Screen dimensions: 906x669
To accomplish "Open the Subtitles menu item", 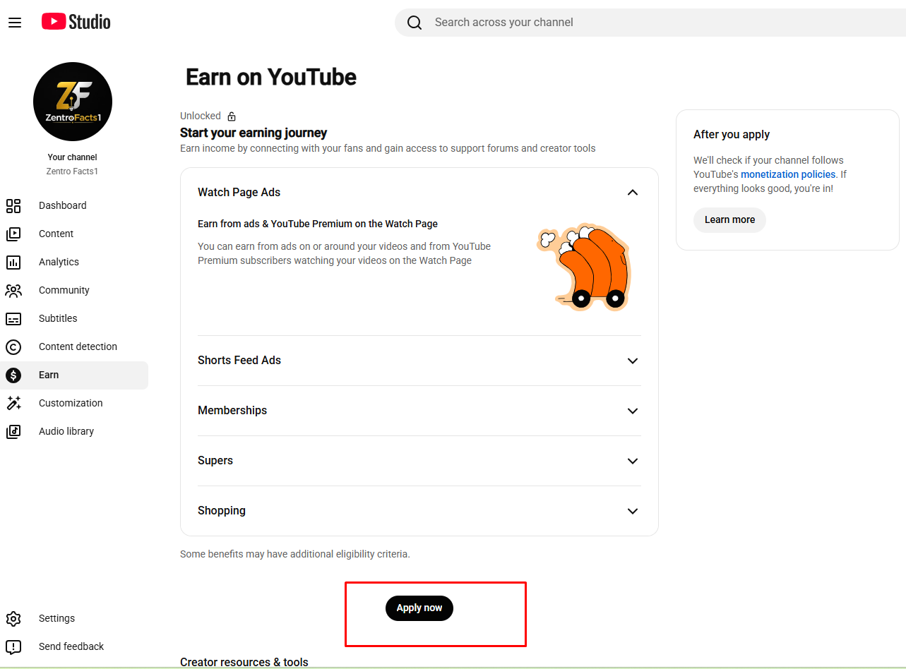I will click(x=74, y=318).
